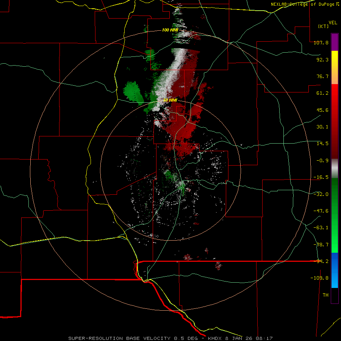The height and width of the screenshot is (341, 341).
Task: Click the TH label on the legend
Action: pyautogui.click(x=325, y=295)
